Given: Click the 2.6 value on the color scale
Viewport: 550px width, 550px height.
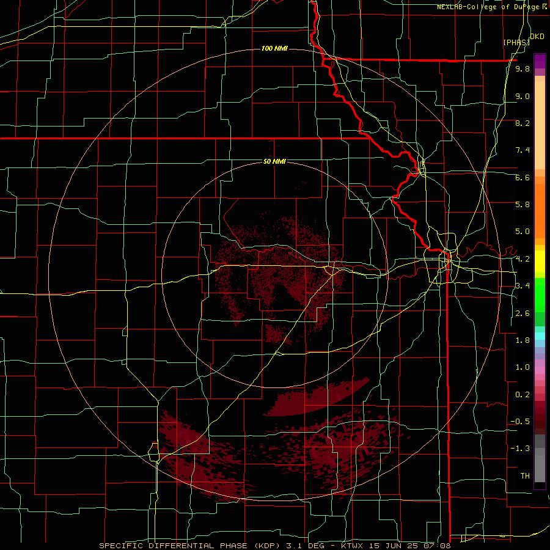Looking at the screenshot, I should click(522, 313).
